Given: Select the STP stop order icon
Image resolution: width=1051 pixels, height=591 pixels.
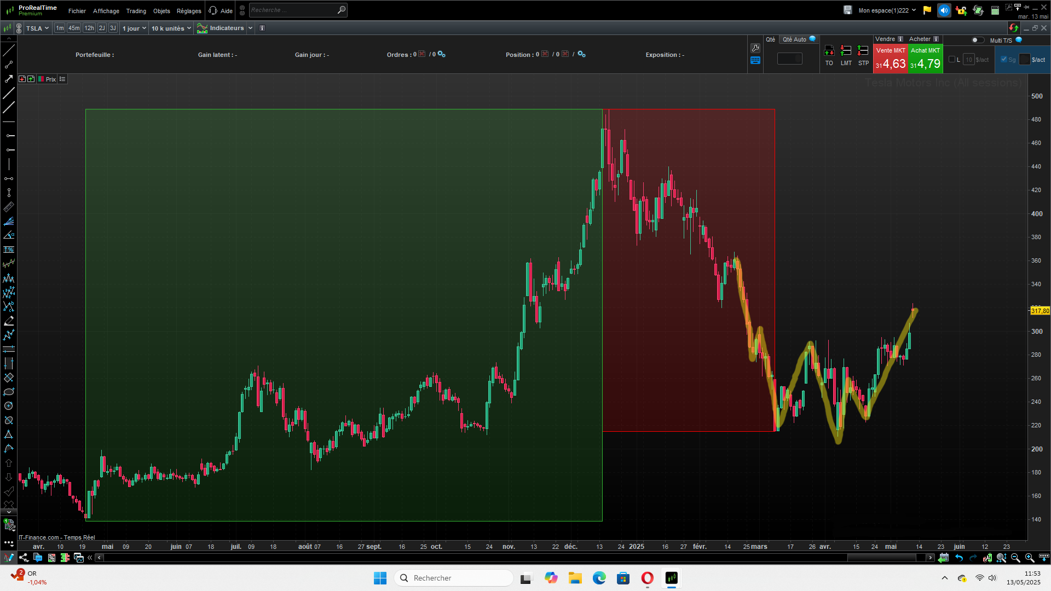Looking at the screenshot, I should (x=863, y=51).
